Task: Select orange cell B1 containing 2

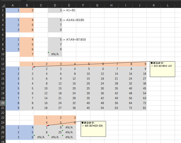Action: (x=27, y=10)
